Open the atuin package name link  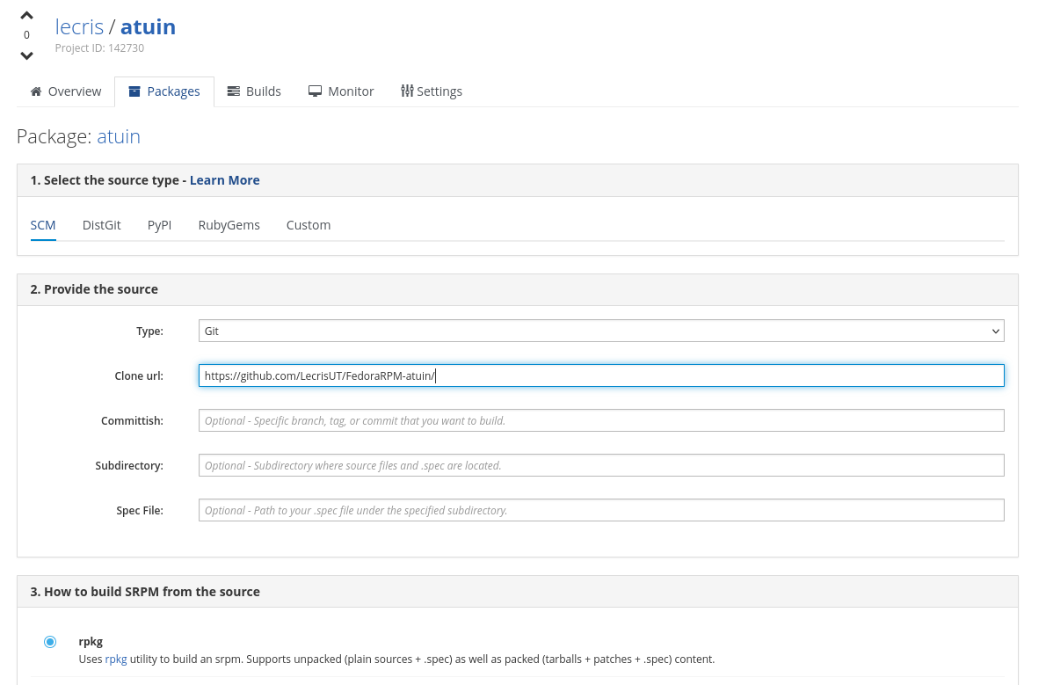coord(119,136)
